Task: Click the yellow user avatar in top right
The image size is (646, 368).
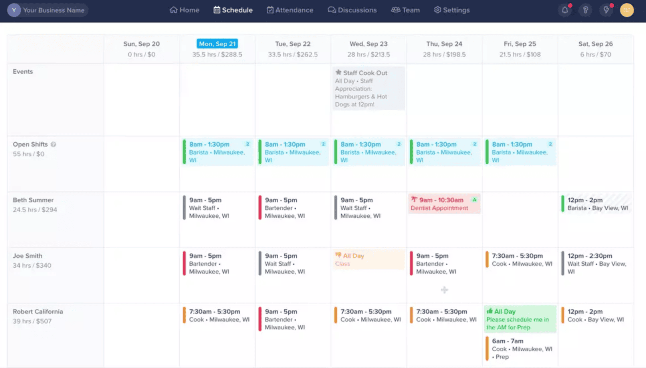Action: 626,10
